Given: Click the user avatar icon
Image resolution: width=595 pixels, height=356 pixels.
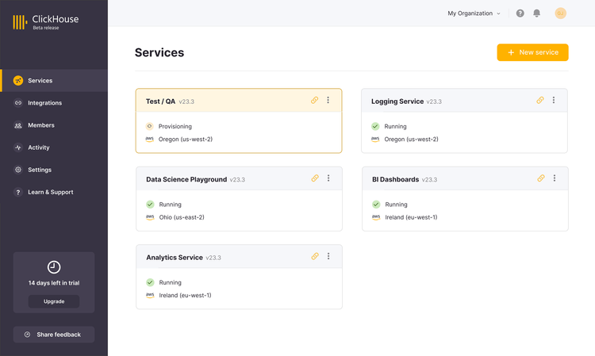Looking at the screenshot, I should pyautogui.click(x=560, y=13).
